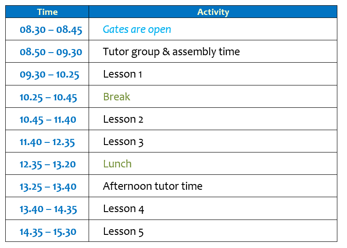
Task: Select the 12.35 – 13.20 time slot
Action: pyautogui.click(x=48, y=164)
